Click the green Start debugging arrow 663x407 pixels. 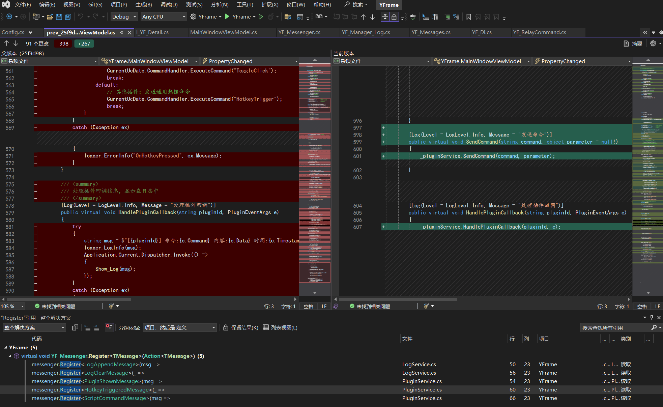click(227, 17)
